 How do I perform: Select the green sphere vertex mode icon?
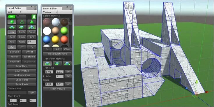pos(12,22)
